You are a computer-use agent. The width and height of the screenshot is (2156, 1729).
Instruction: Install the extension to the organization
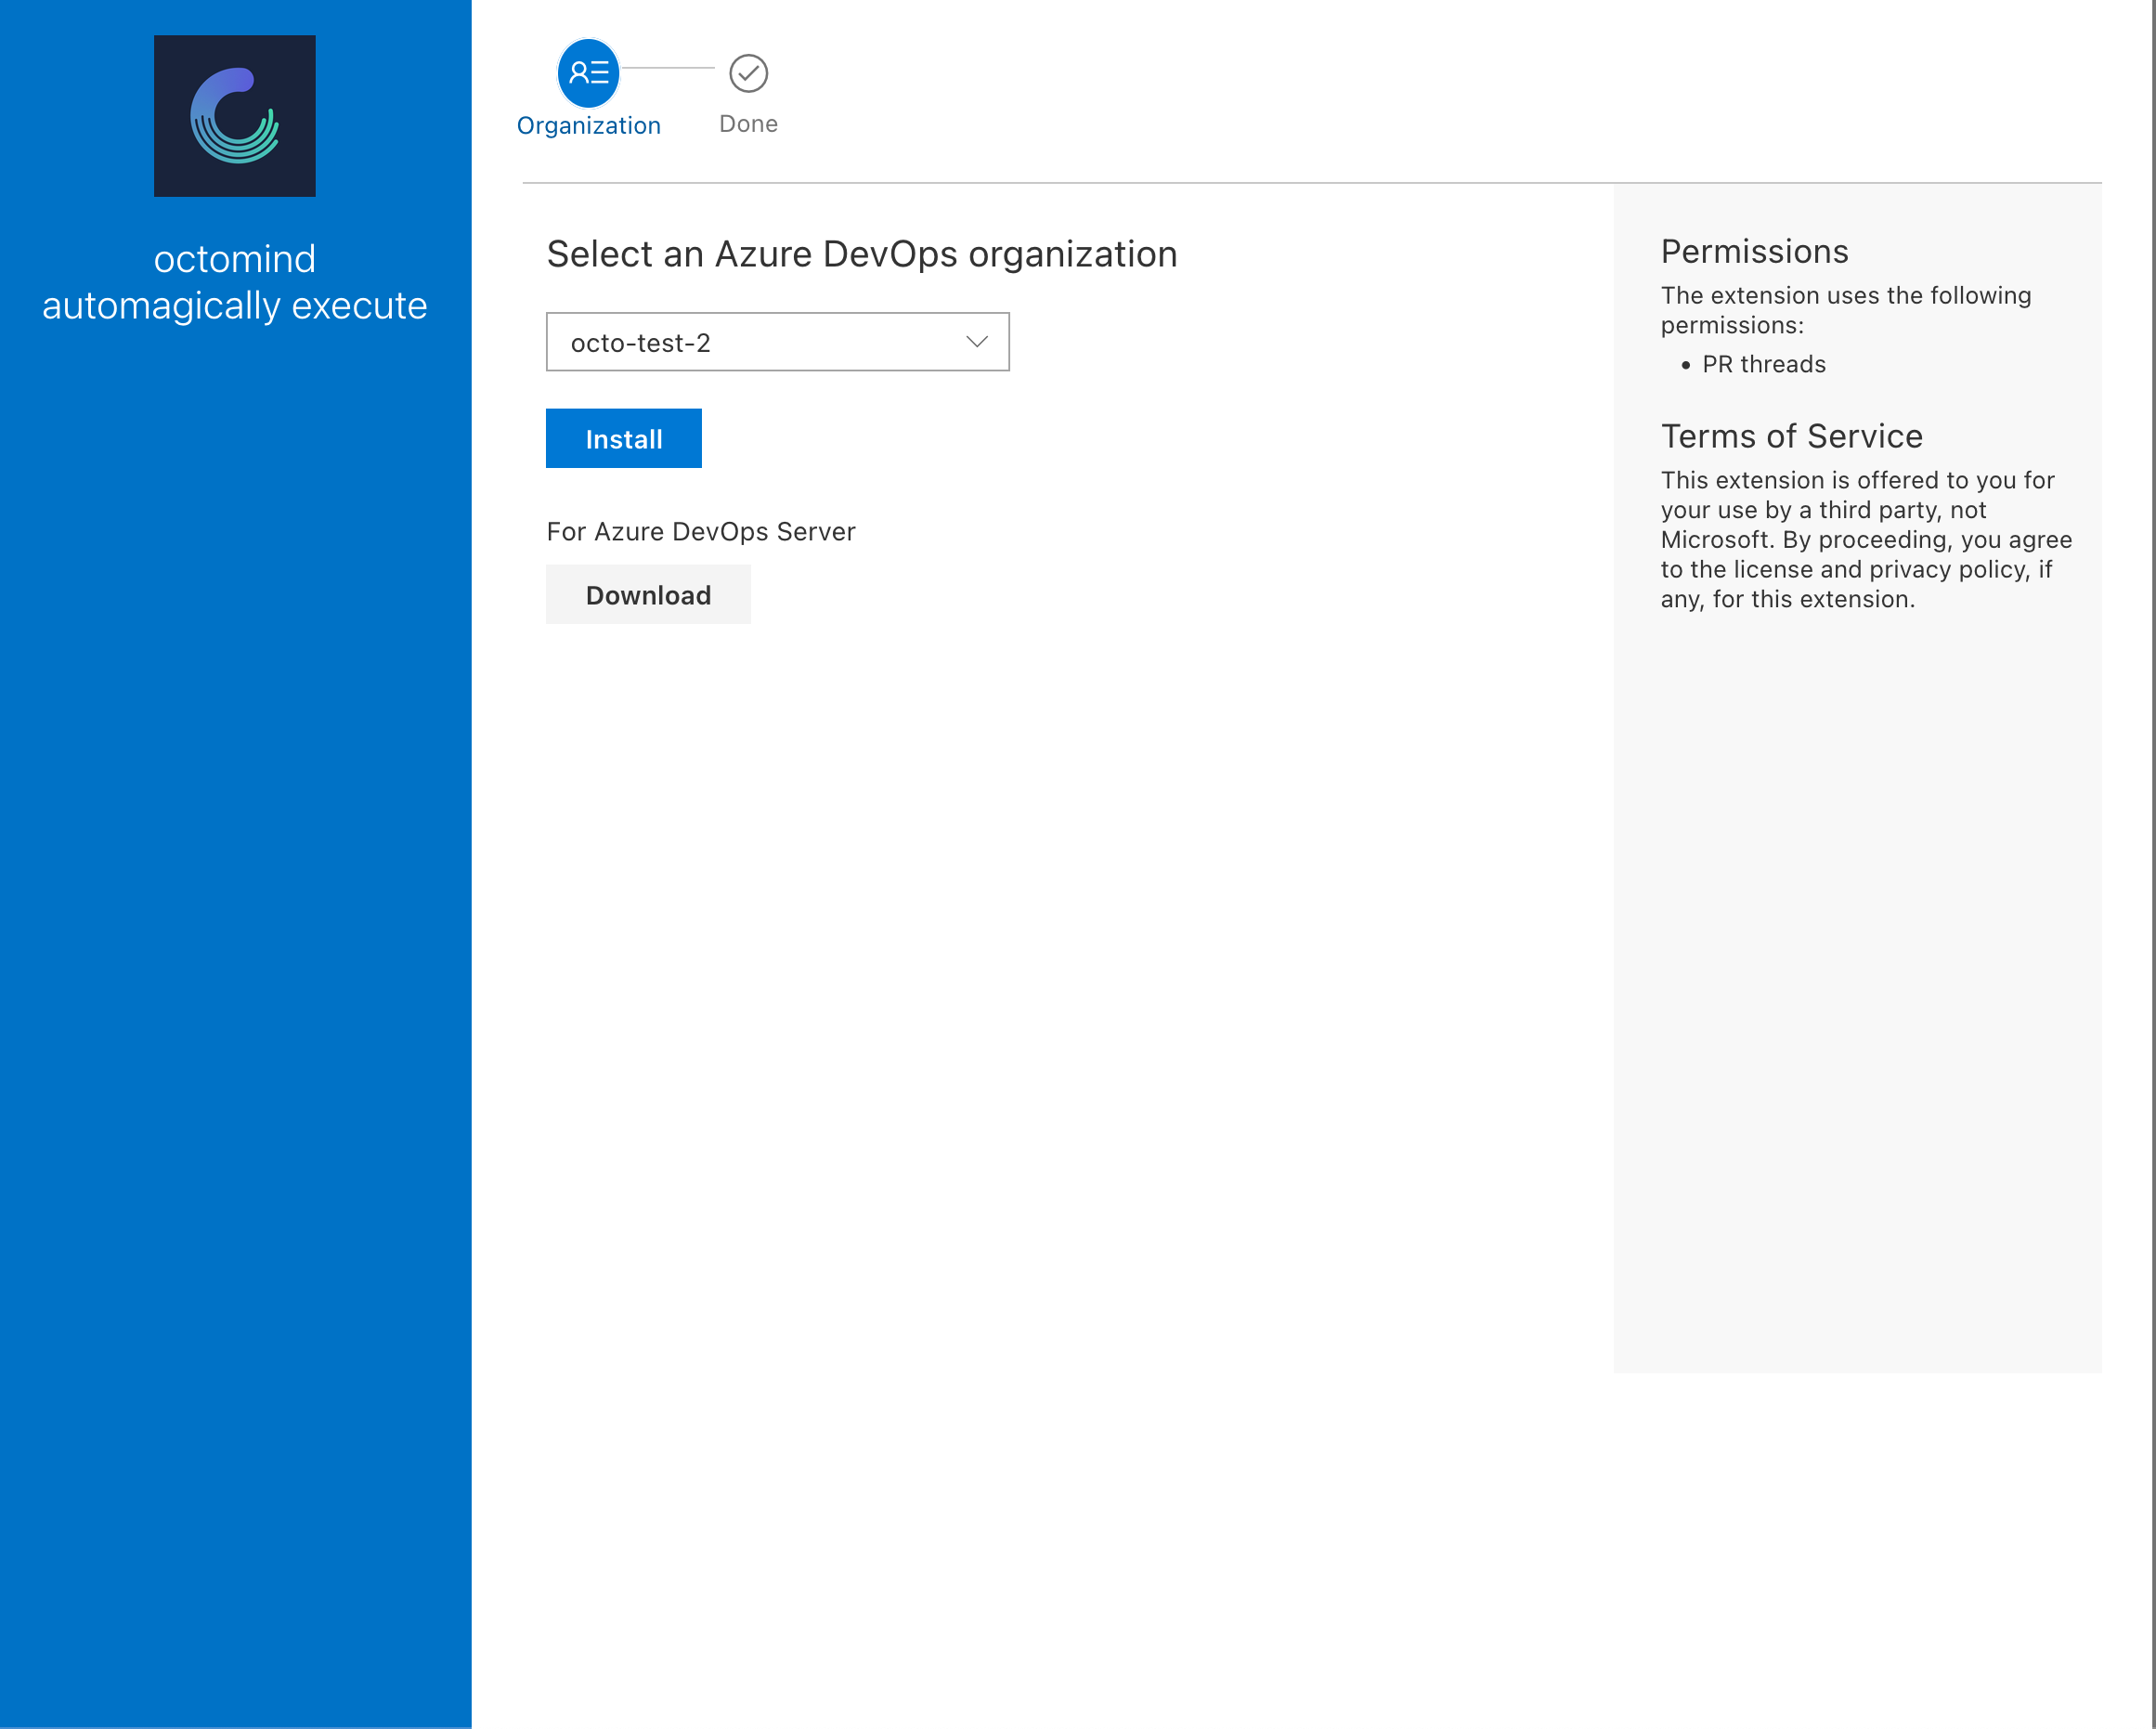624,438
